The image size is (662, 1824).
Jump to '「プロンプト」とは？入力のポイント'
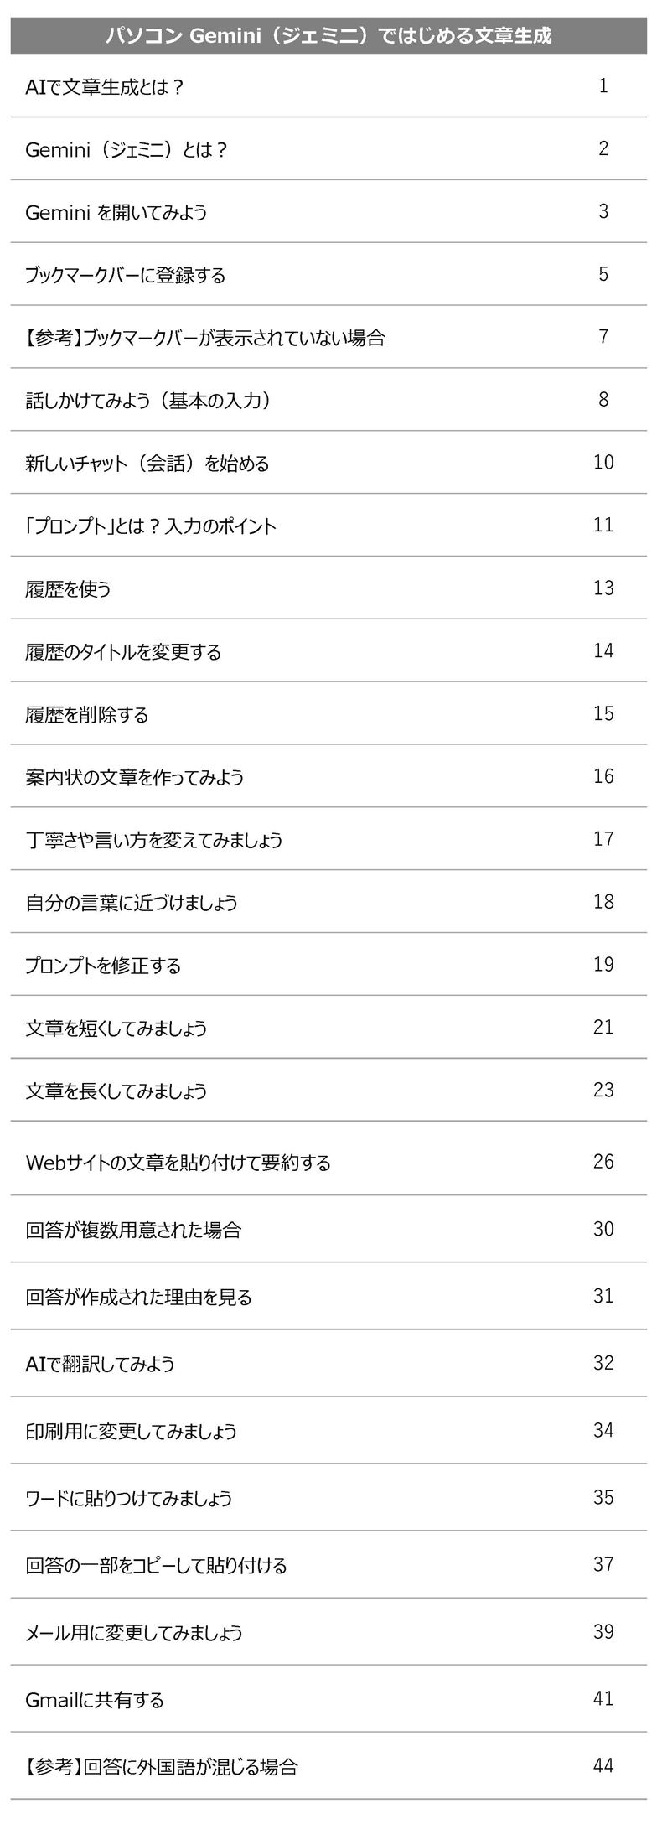[x=151, y=526]
